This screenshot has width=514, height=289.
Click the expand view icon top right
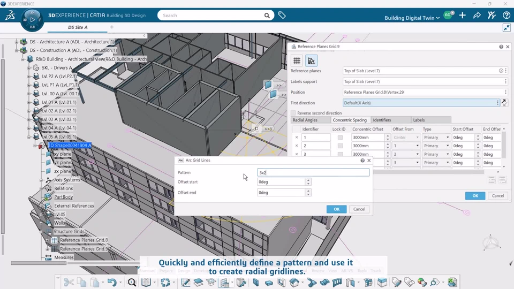click(x=507, y=27)
